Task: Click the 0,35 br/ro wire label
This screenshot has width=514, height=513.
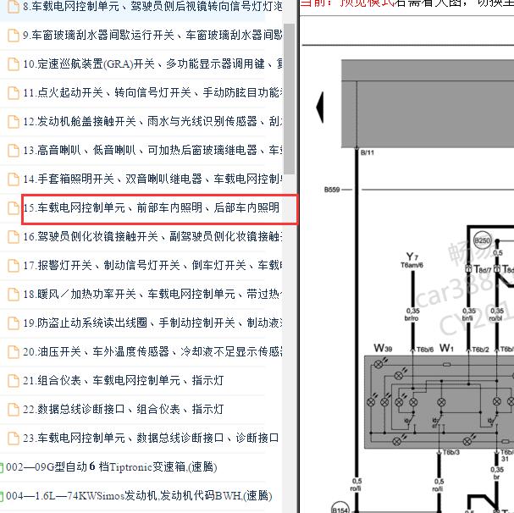Action: point(412,314)
